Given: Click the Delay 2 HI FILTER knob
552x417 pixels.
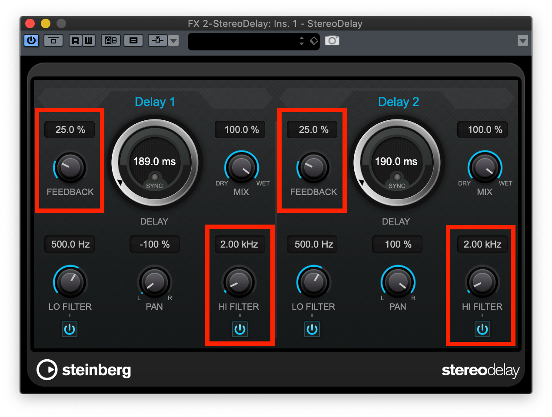Looking at the screenshot, I should (x=482, y=282).
